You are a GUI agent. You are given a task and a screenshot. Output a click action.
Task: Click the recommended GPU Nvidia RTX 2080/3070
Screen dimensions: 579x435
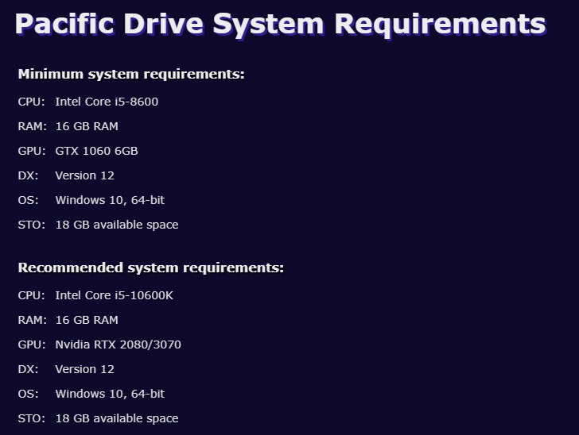[119, 345]
